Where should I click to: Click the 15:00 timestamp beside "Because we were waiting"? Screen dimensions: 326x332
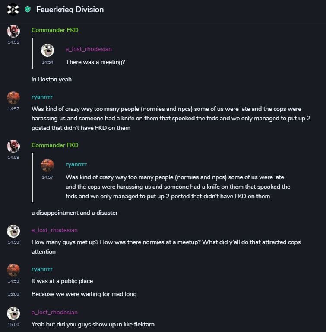point(13,294)
